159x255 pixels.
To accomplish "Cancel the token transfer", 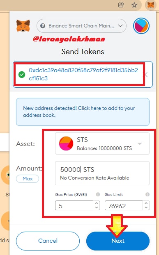I will 48,241.
